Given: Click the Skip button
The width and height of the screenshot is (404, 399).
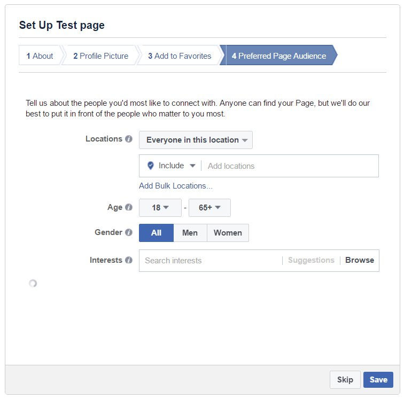Looking at the screenshot, I should coord(345,380).
